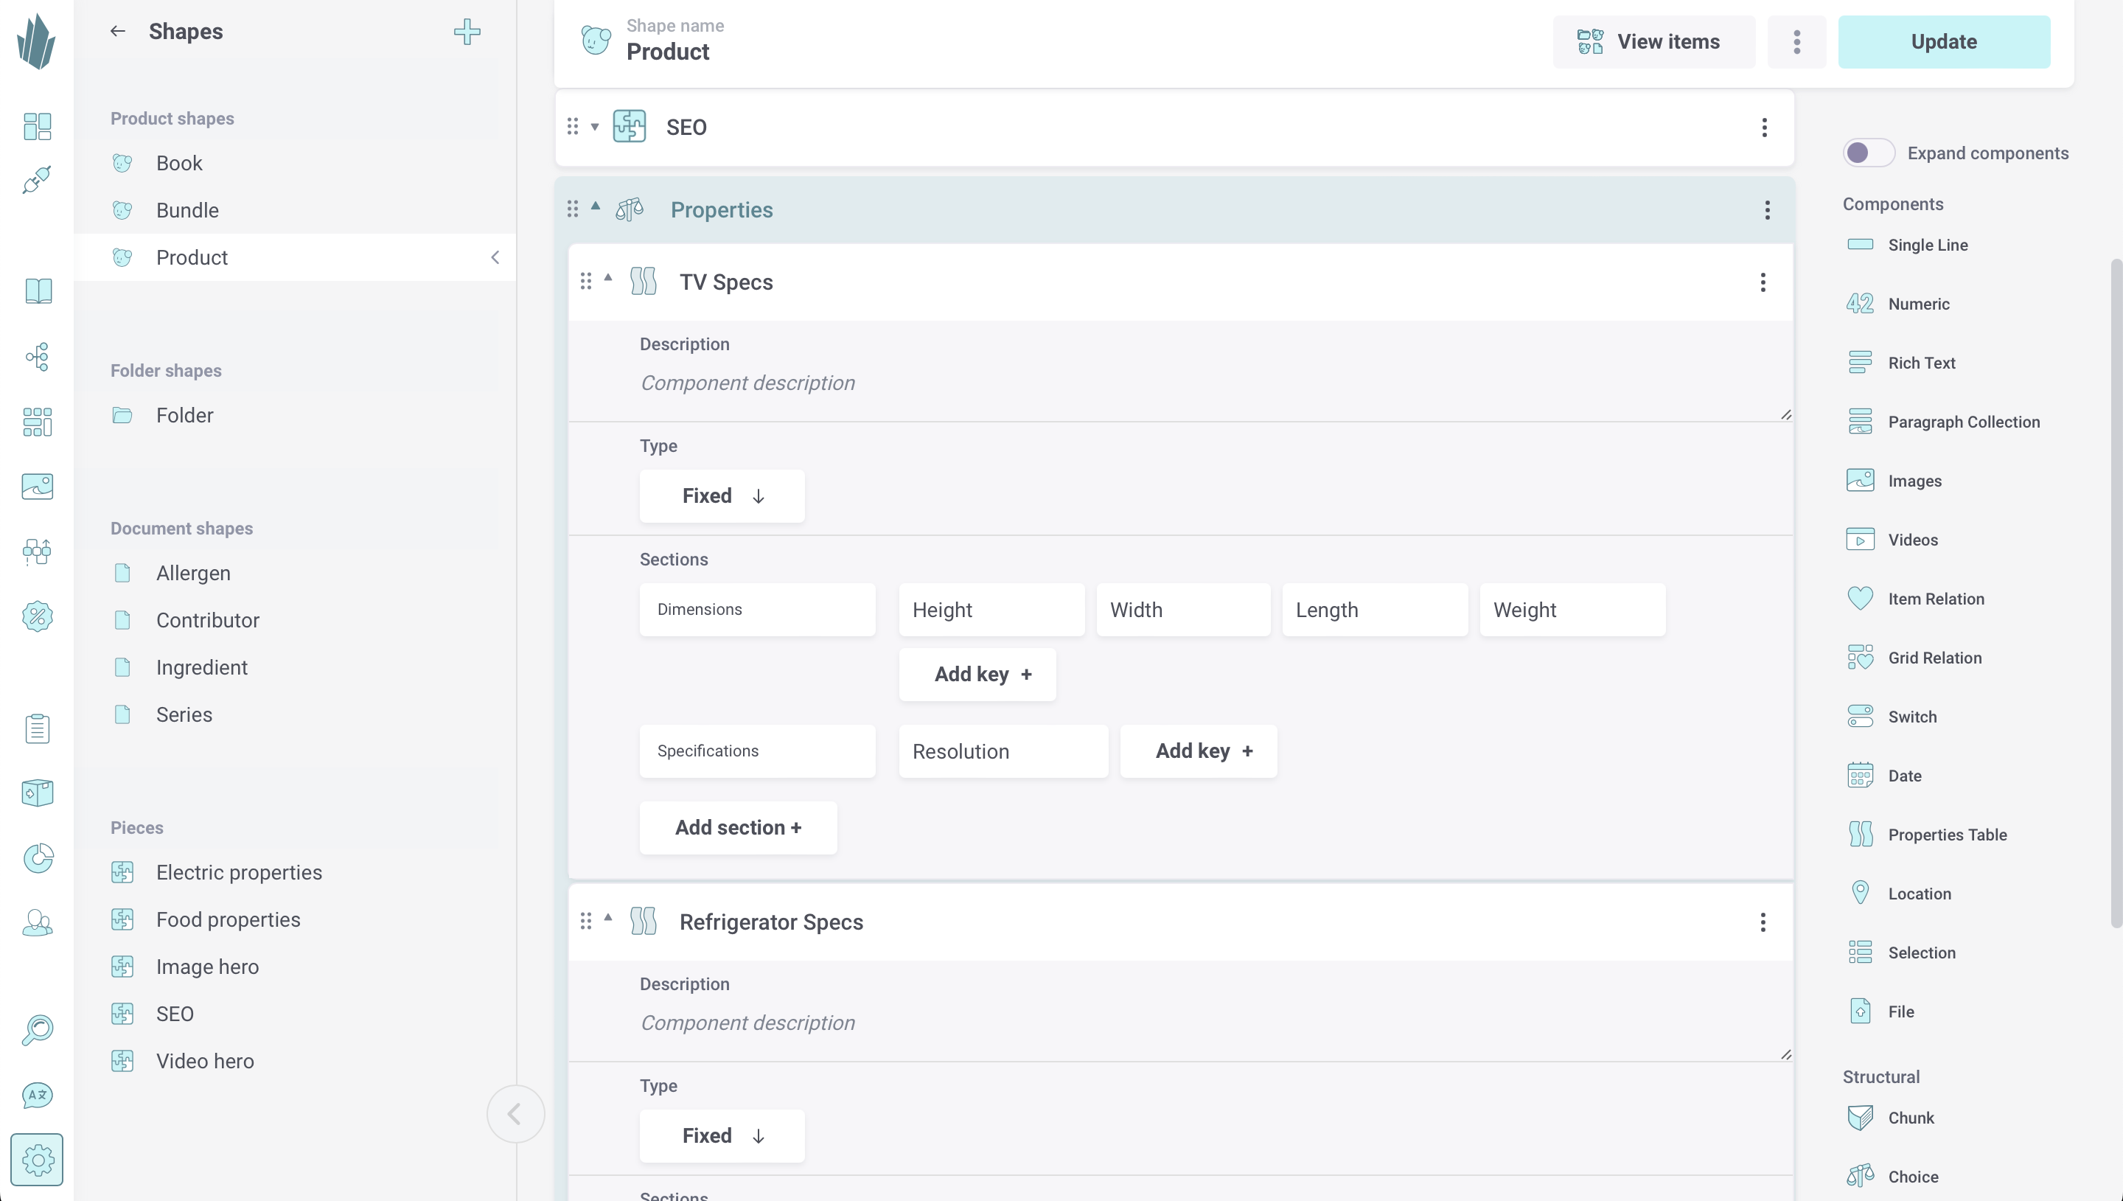The width and height of the screenshot is (2123, 1201).
Task: Open the three-dot menu for TV Specs
Action: [1763, 282]
